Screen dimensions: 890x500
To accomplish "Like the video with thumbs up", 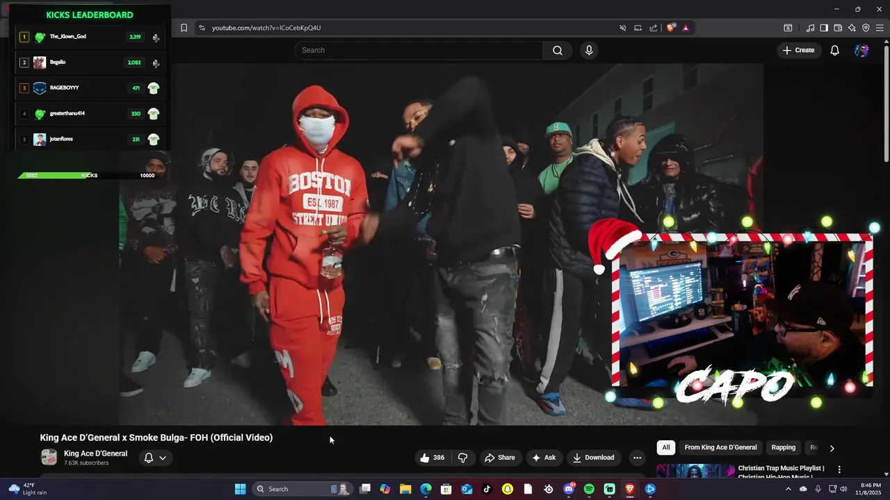I will click(432, 458).
